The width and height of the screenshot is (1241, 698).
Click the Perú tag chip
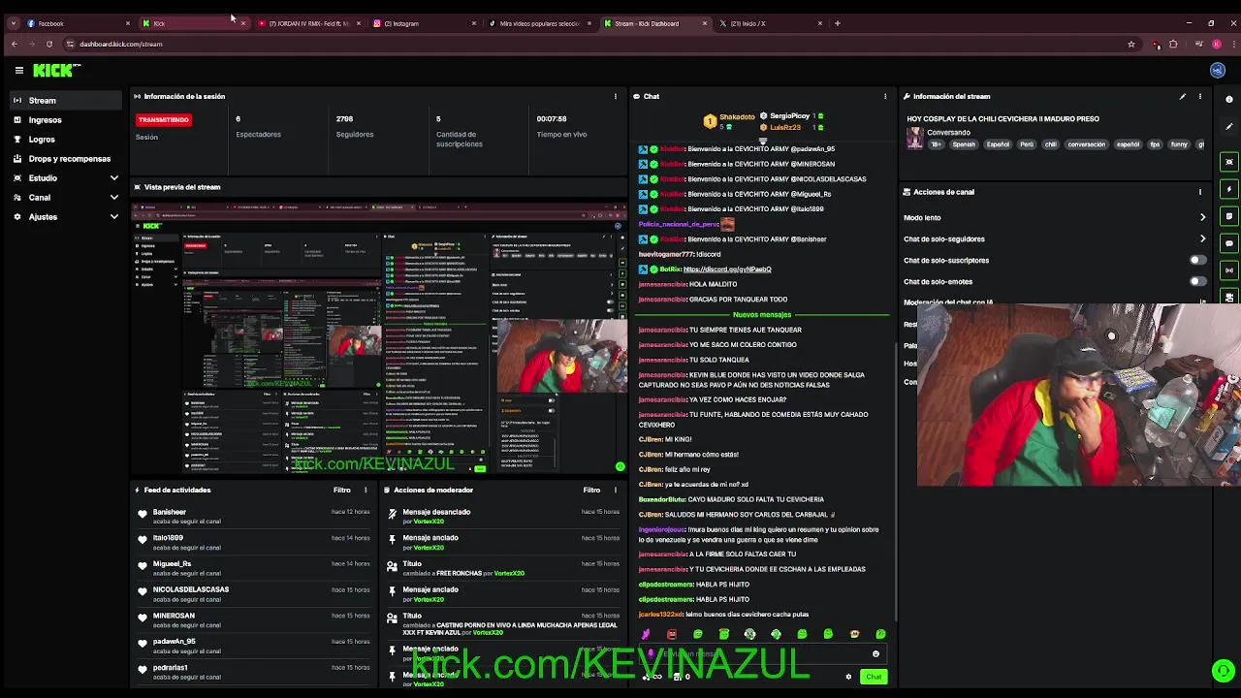(1027, 144)
